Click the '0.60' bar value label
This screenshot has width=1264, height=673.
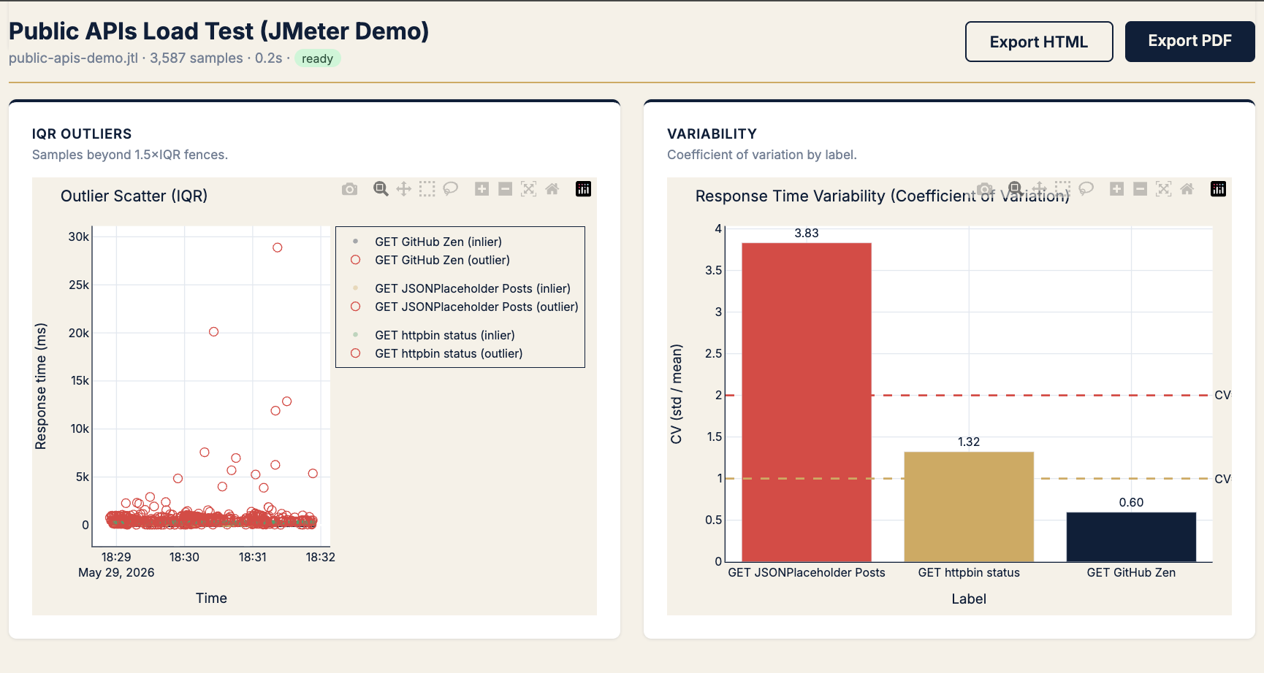[x=1131, y=502]
